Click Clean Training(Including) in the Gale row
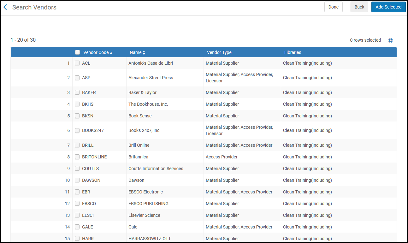 307,227
